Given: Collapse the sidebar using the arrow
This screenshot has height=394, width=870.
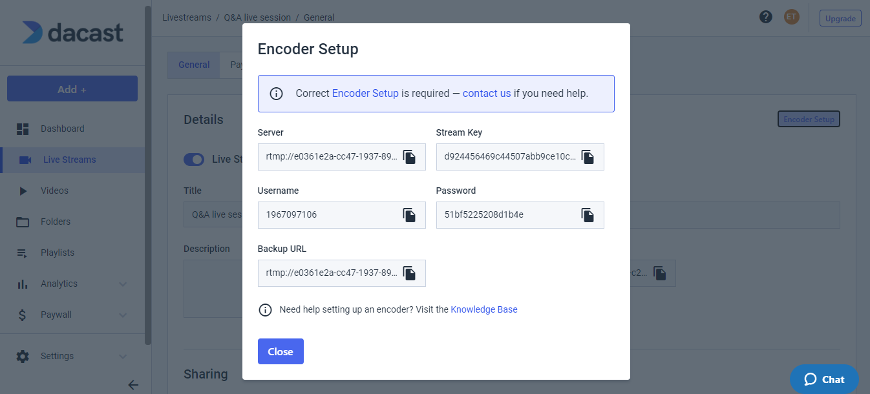Looking at the screenshot, I should [x=133, y=385].
